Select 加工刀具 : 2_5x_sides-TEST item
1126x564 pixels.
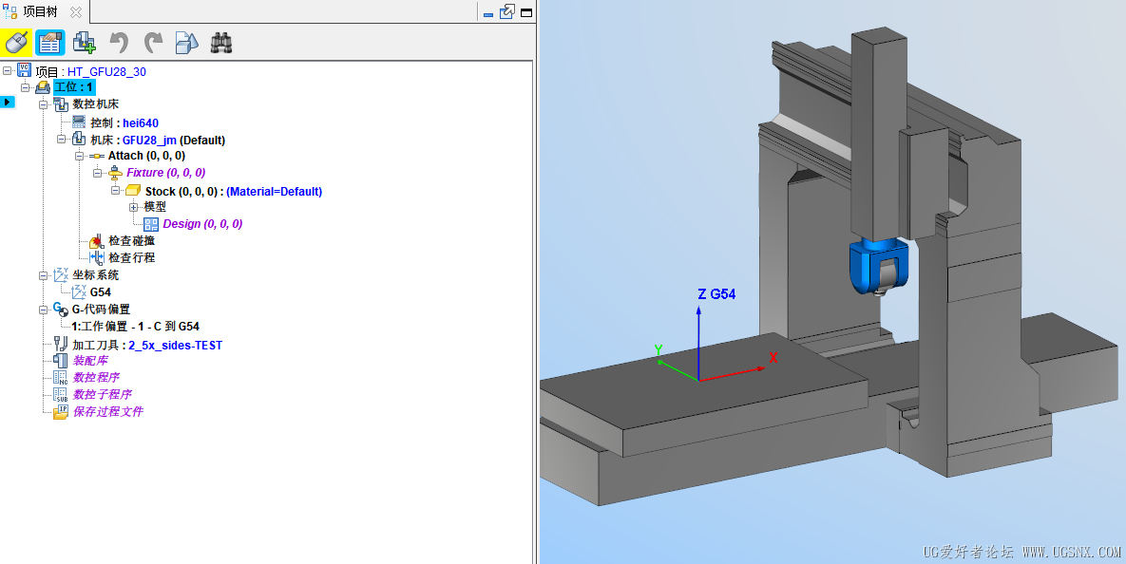[x=147, y=346]
